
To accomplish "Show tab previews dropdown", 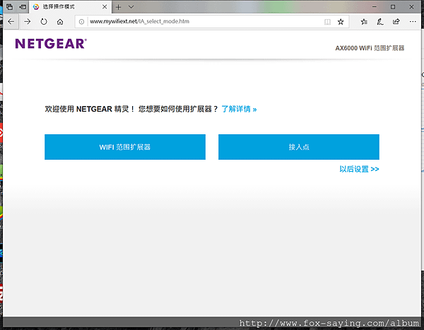I will pyautogui.click(x=131, y=7).
